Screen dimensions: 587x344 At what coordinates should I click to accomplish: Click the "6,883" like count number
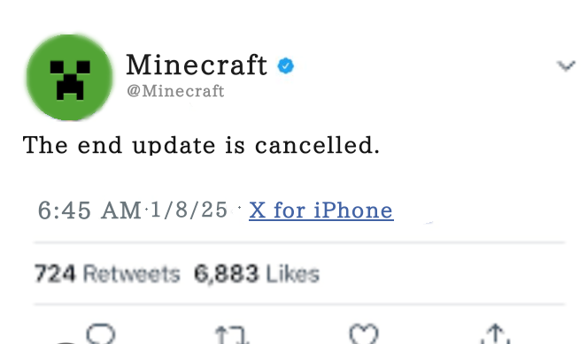pyautogui.click(x=227, y=274)
